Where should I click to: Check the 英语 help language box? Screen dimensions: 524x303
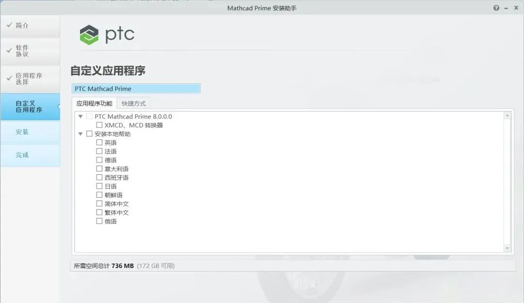coord(99,142)
